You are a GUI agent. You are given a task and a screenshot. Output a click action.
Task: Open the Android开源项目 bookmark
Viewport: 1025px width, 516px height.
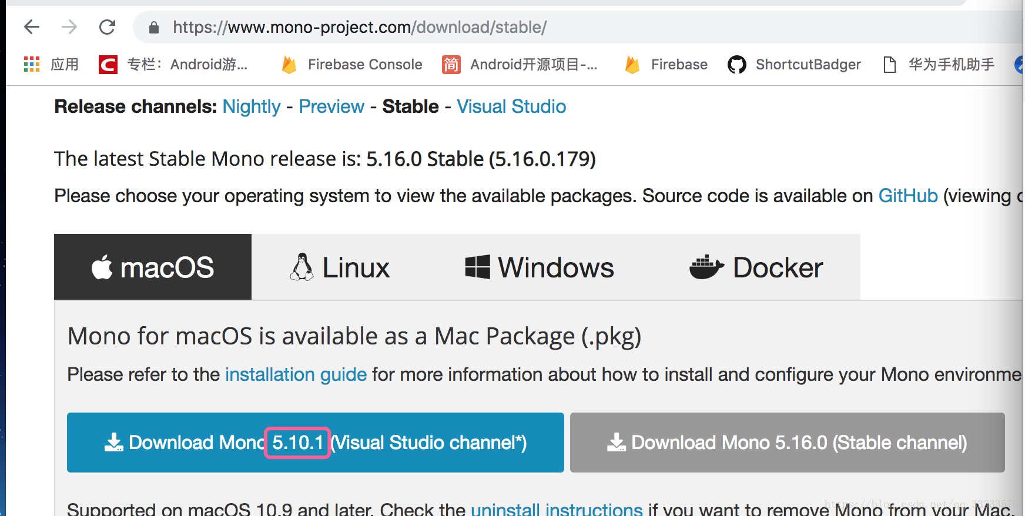point(520,64)
